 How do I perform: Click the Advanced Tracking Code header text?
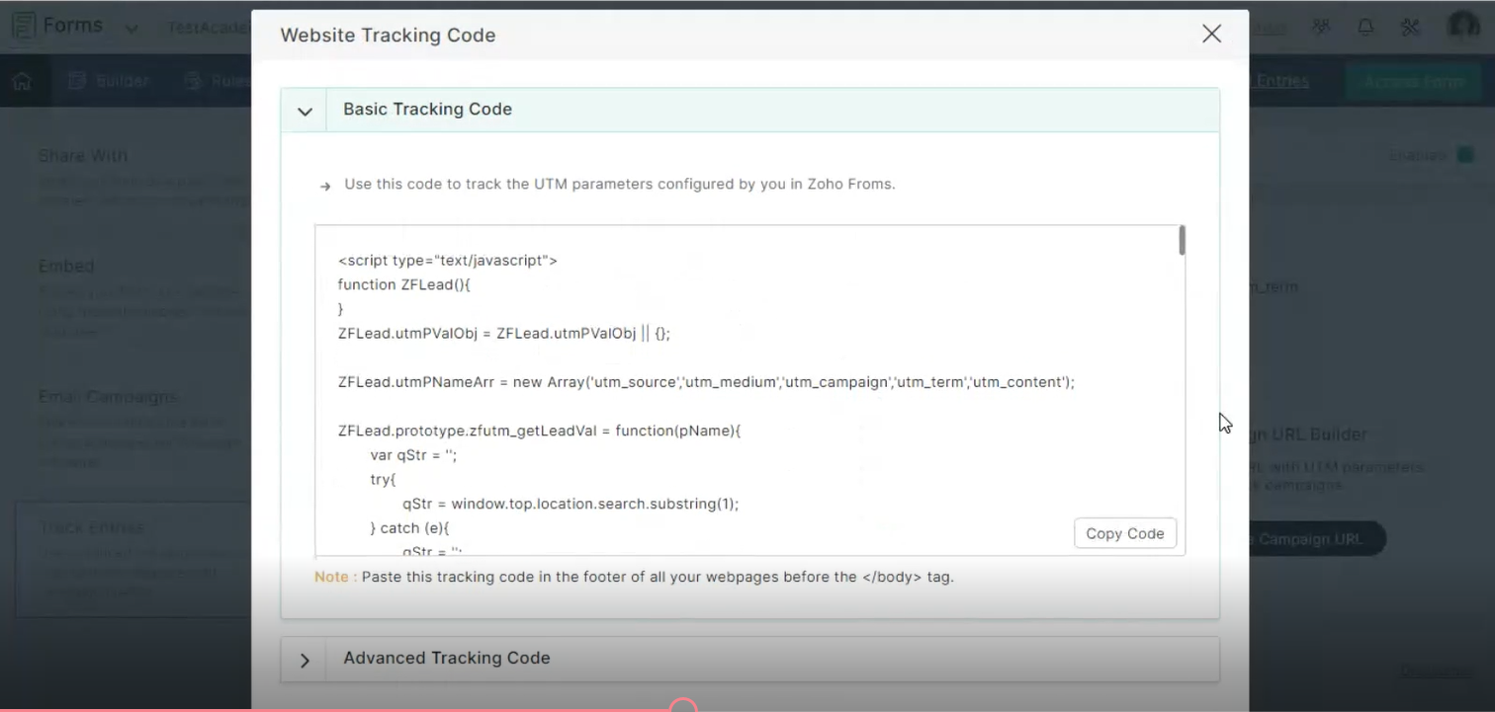[447, 658]
